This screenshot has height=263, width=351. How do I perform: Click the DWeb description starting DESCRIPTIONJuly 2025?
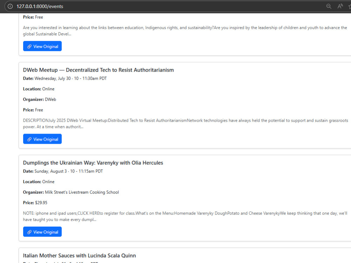click(x=186, y=124)
